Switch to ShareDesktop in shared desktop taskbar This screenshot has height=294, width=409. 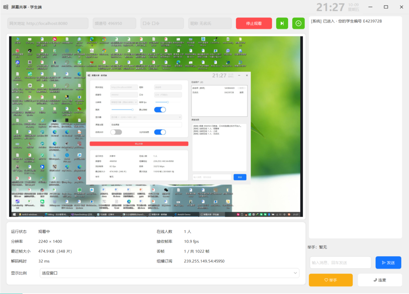pos(82,214)
